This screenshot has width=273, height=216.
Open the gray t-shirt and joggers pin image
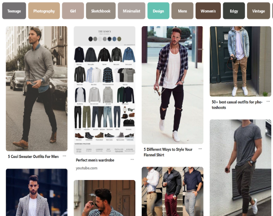(x=240, y=168)
